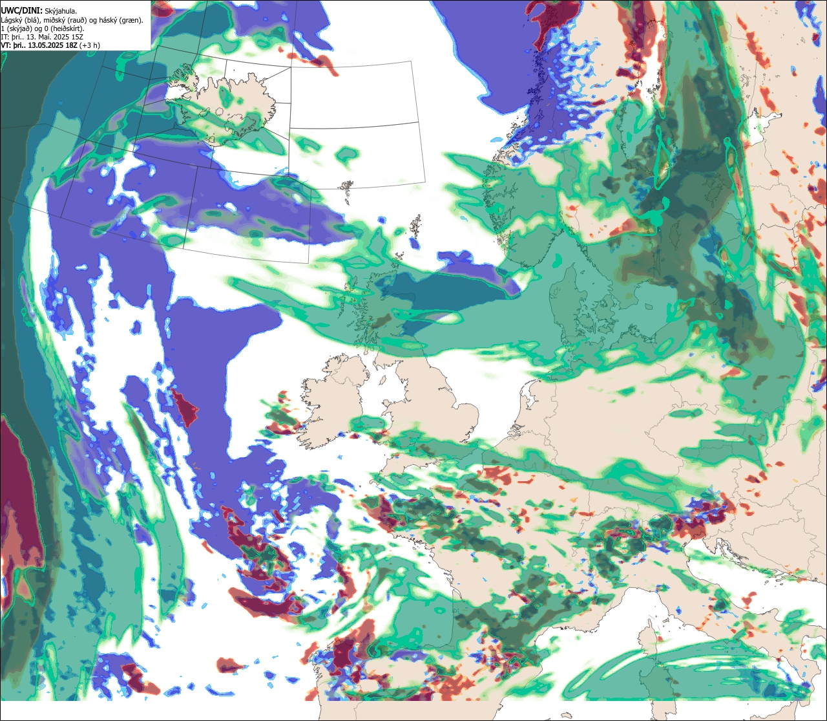Click the "UWC/DINI: Skýjahula." title line
827x721 pixels.
[39, 10]
